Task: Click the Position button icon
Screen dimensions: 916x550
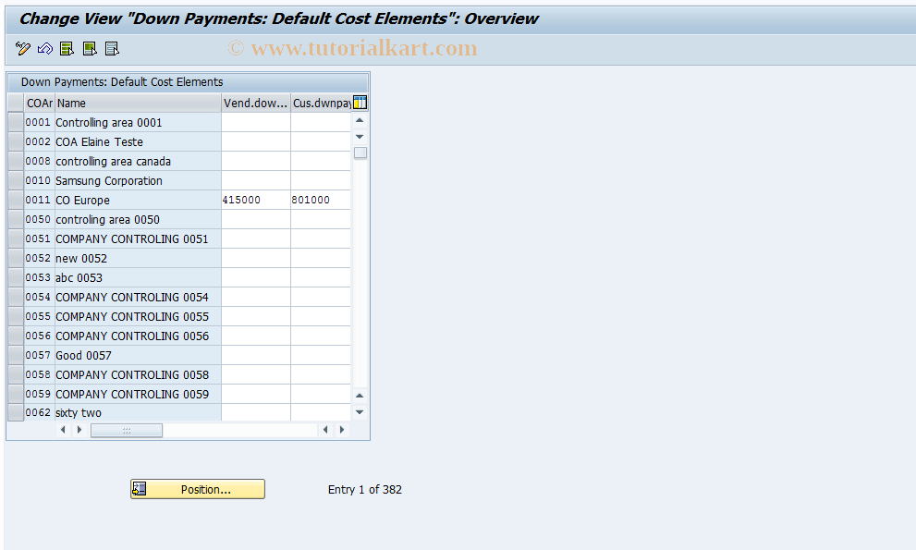Action: click(x=139, y=488)
